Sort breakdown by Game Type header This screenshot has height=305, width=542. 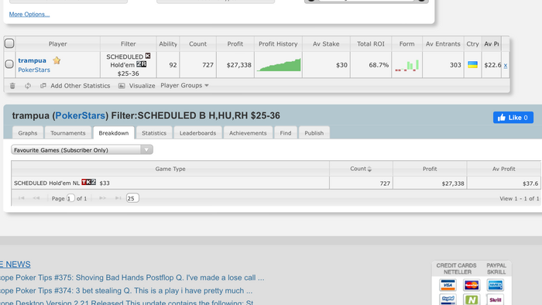[170, 169]
